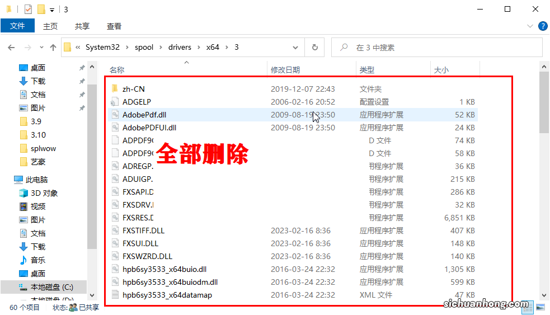
Task: Open the Quick Access Toolbar customize dropdown
Action: point(52,10)
